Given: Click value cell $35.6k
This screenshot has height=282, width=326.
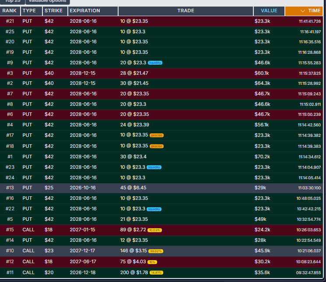Looking at the screenshot, I should pyautogui.click(x=263, y=272).
